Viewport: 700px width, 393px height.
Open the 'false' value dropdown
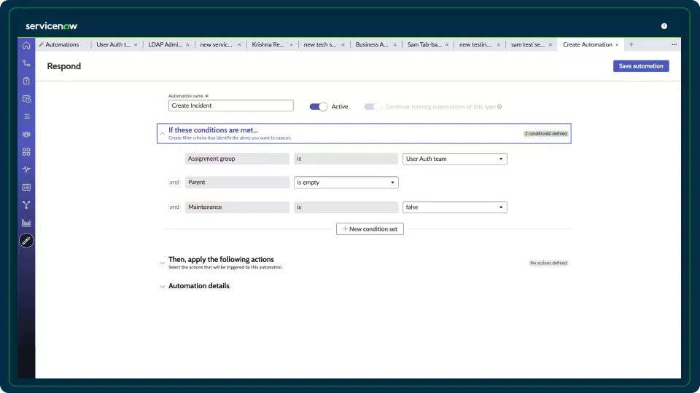point(454,207)
